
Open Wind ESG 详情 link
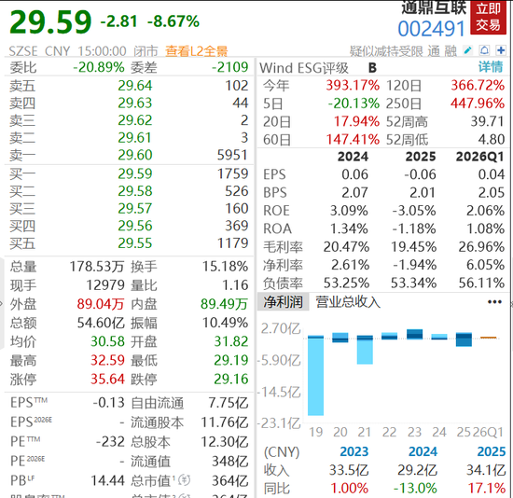[491, 67]
